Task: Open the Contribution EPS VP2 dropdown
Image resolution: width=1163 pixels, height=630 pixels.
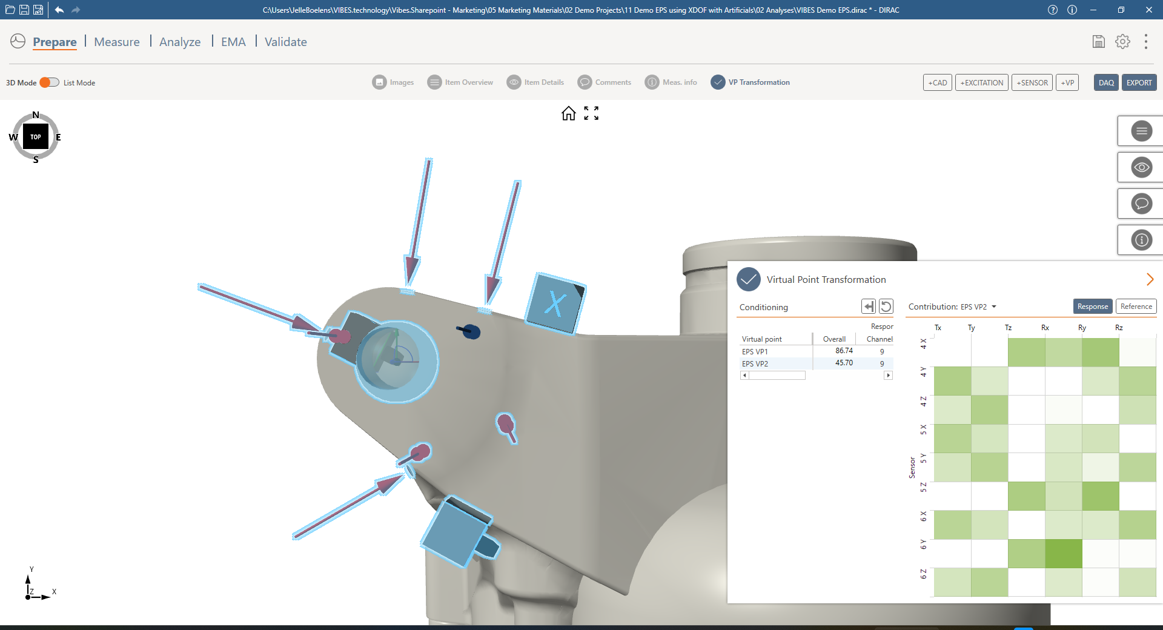Action: [994, 307]
